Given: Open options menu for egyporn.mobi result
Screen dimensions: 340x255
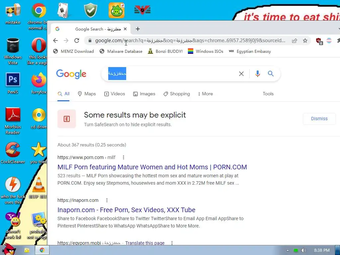Looking at the screenshot, I should (172, 243).
